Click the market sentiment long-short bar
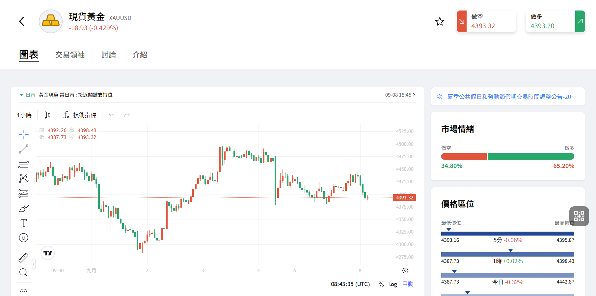This screenshot has height=296, width=596. pyautogui.click(x=508, y=156)
